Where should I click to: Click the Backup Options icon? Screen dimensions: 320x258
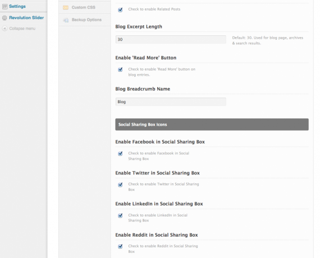(66, 20)
